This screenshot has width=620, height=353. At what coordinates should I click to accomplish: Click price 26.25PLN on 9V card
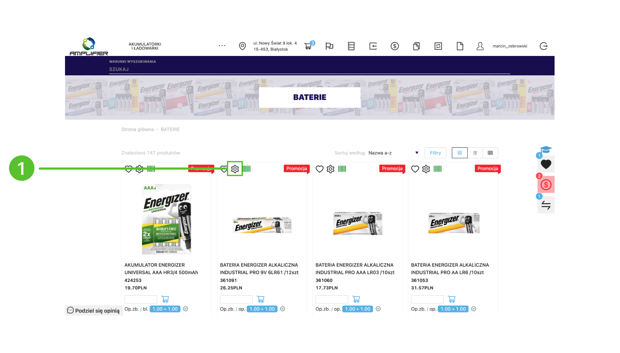click(x=231, y=288)
